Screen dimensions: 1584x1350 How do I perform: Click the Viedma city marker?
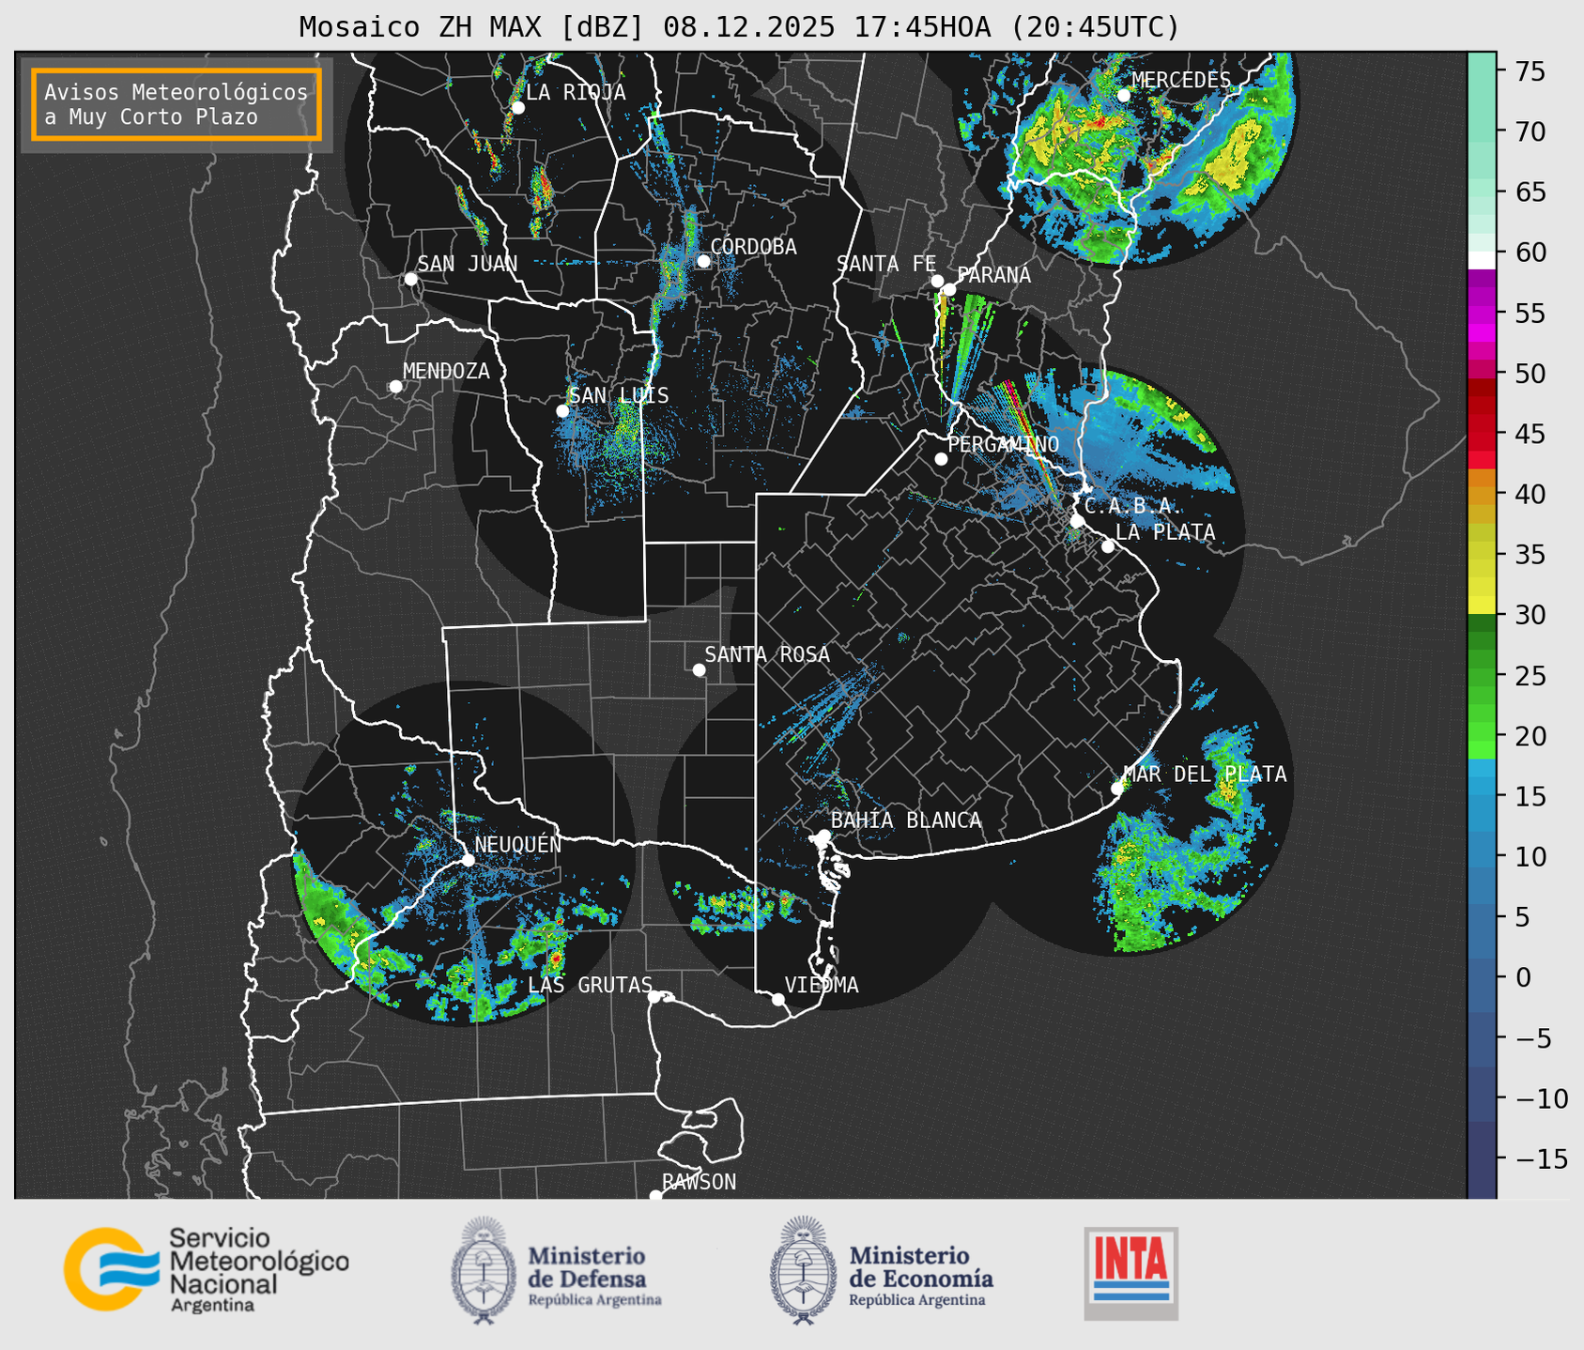pyautogui.click(x=777, y=999)
